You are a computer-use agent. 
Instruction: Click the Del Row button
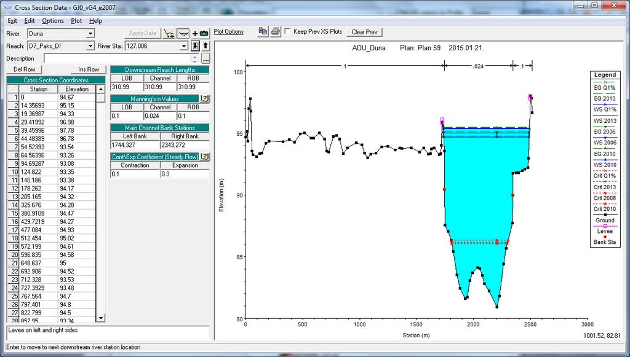(24, 69)
